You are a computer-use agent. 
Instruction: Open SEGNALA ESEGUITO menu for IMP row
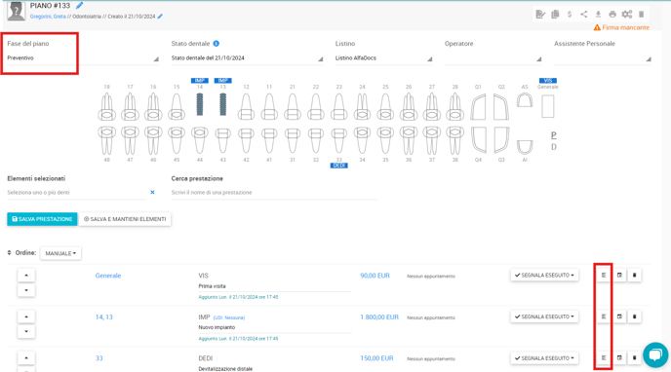[x=544, y=316]
